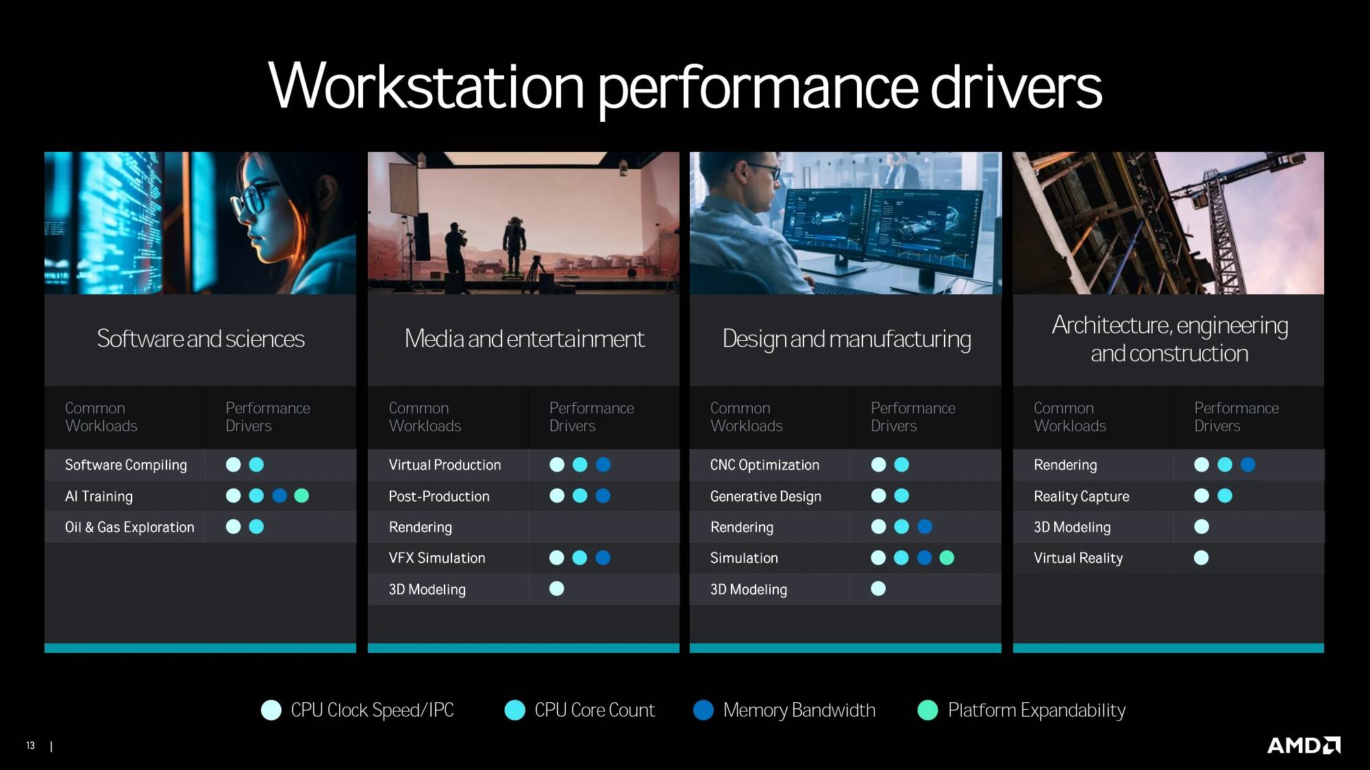Screen dimensions: 1370x770
Task: Click Oil and Gas Exploration workload
Action: pos(129,524)
